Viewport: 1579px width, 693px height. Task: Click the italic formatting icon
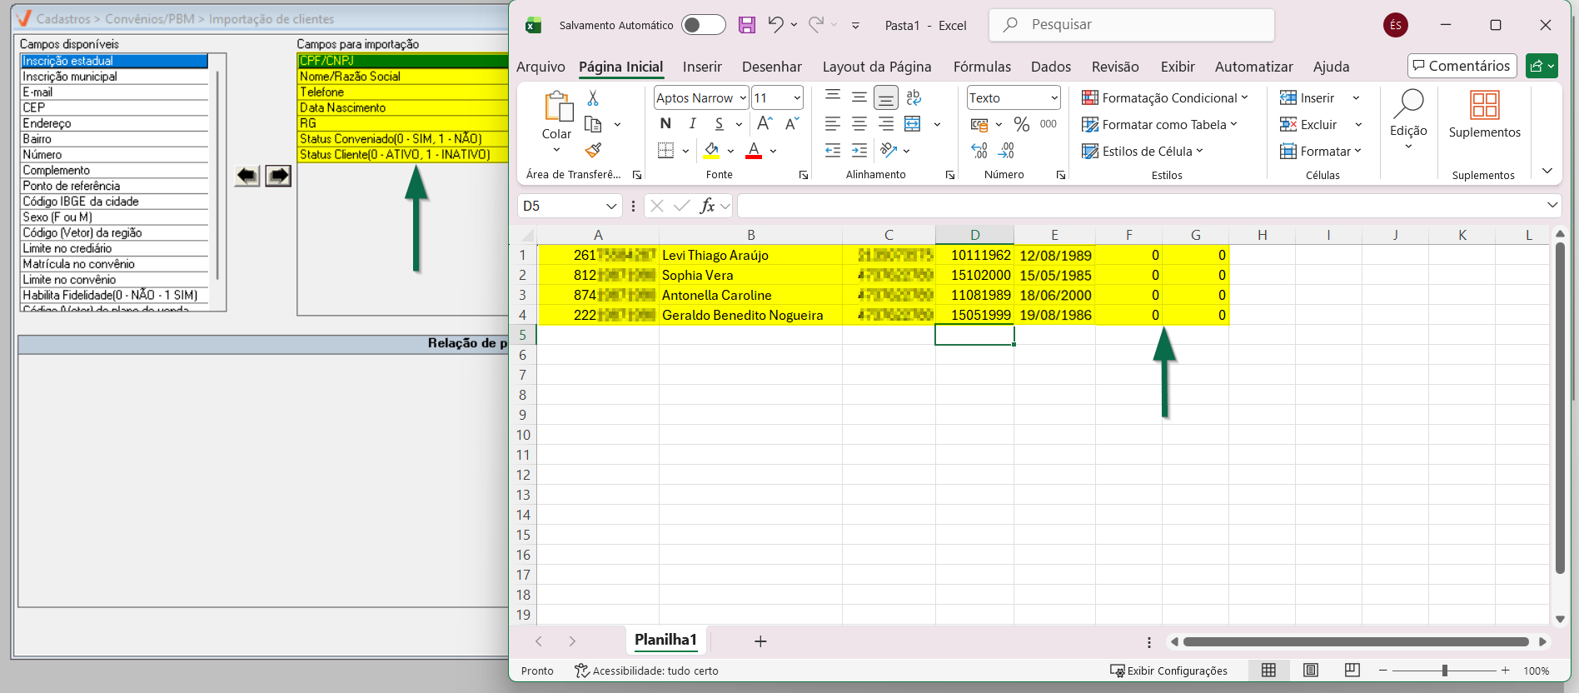click(x=692, y=124)
